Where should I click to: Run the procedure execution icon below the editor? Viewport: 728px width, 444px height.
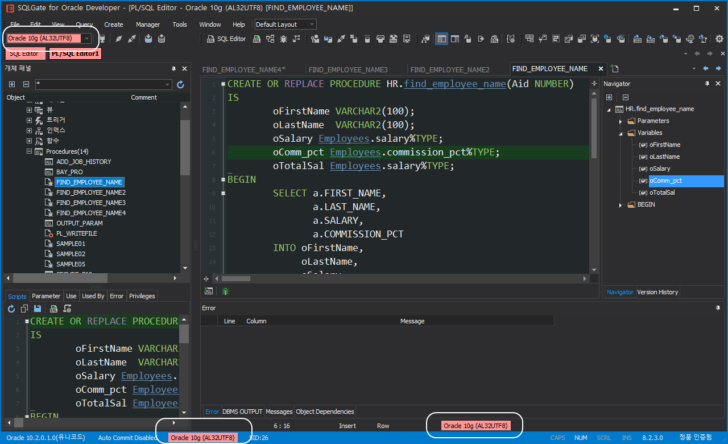(x=209, y=291)
